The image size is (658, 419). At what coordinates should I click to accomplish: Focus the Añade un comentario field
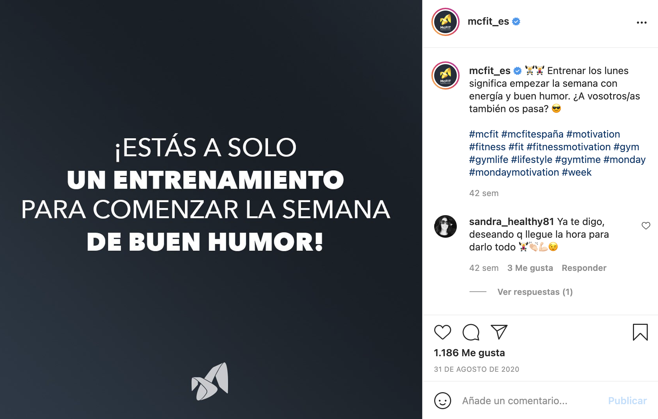530,401
